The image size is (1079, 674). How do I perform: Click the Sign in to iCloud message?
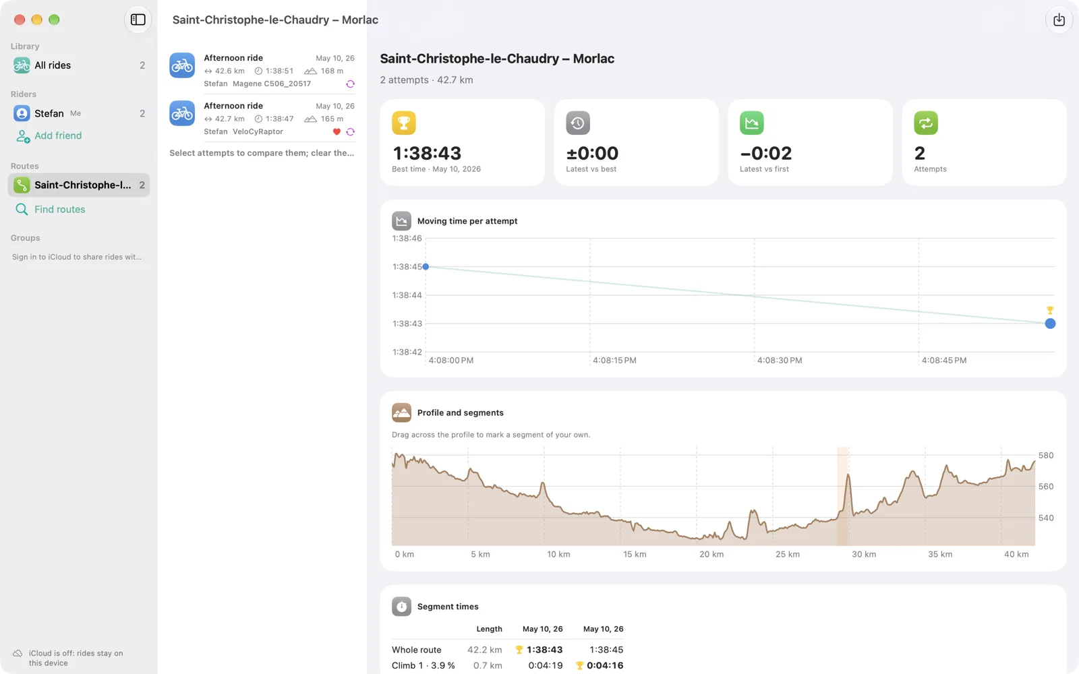pyautogui.click(x=77, y=257)
